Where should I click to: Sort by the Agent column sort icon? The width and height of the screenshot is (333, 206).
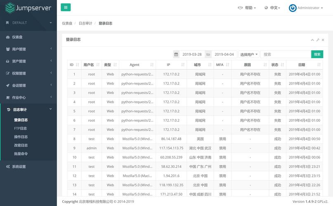point(152,65)
